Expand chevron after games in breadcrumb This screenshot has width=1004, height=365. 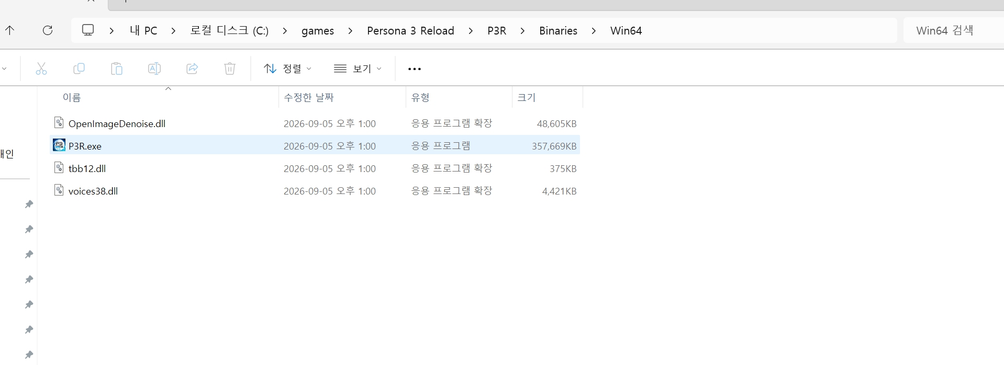tap(351, 31)
